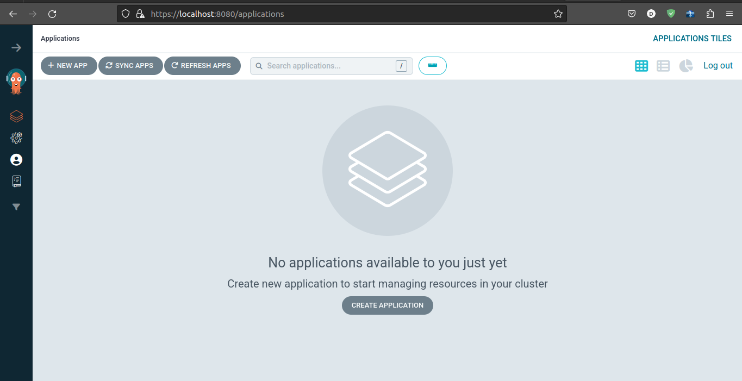Screen dimensions: 742x381
Task: Open Applications via the stacked layers icon
Action: (x=16, y=116)
